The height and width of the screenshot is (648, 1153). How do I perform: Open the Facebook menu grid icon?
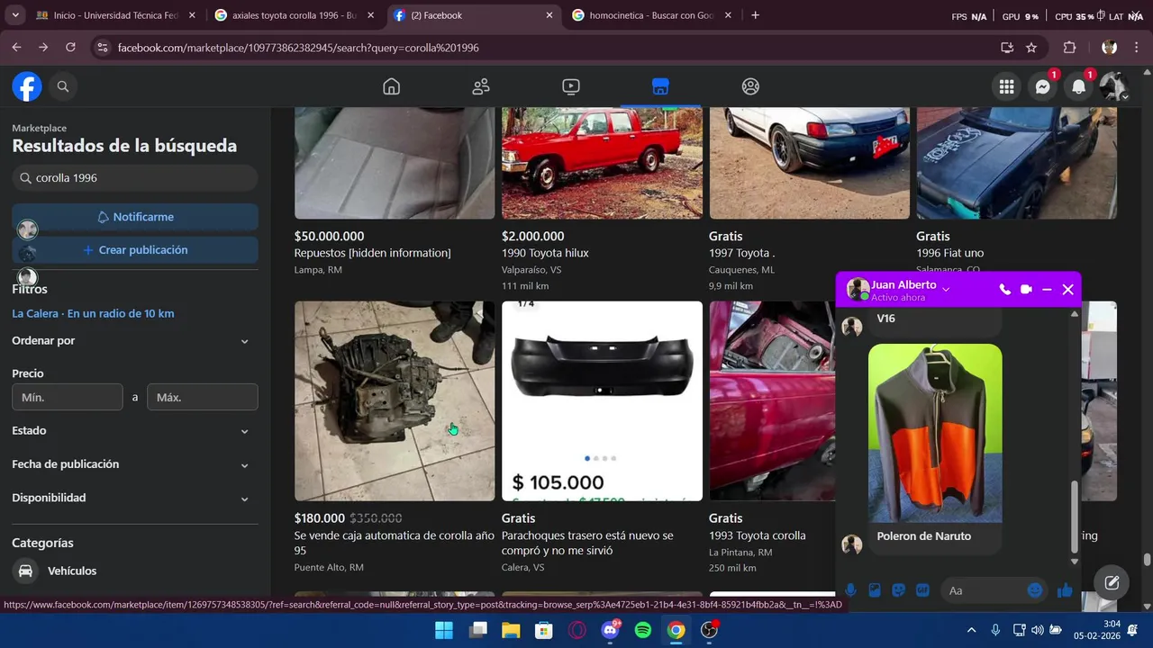coord(1006,86)
